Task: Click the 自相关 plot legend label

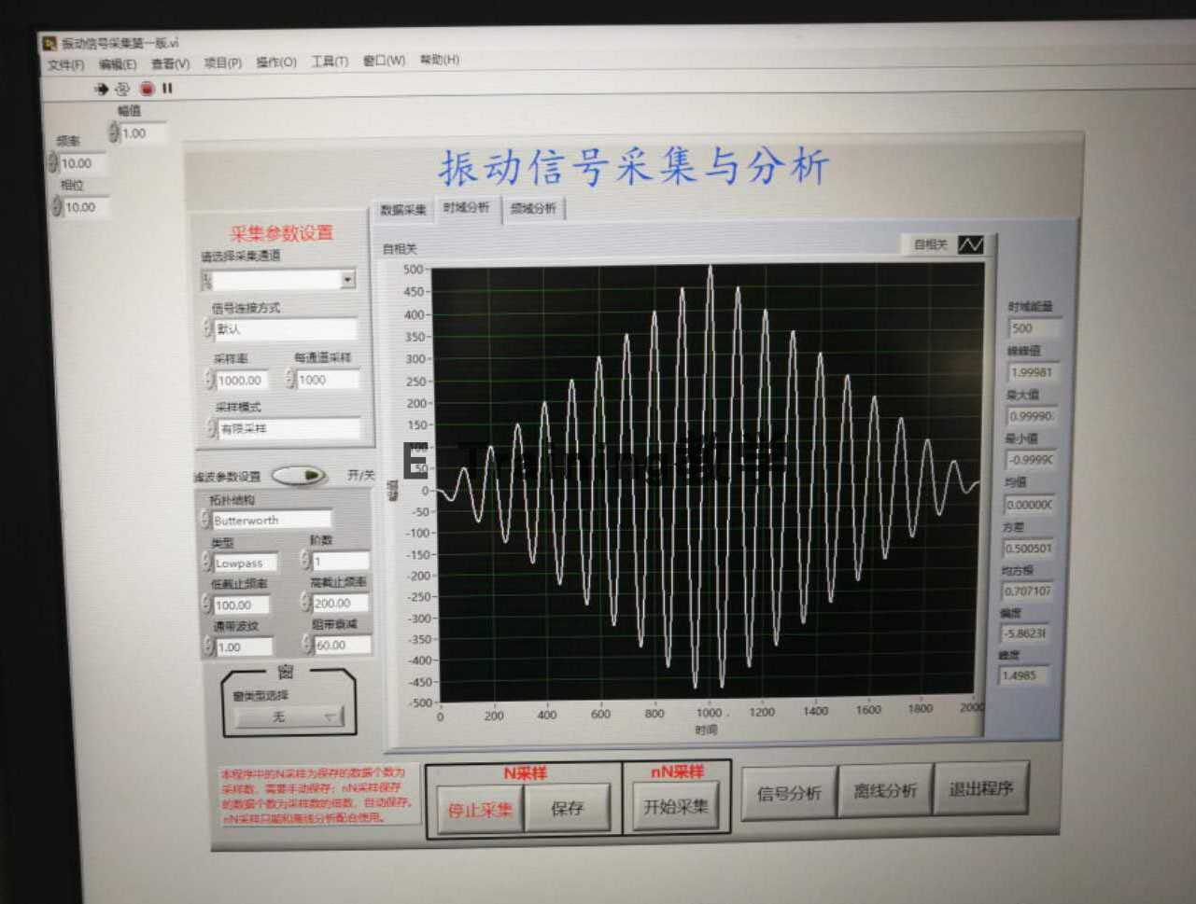Action: click(930, 244)
